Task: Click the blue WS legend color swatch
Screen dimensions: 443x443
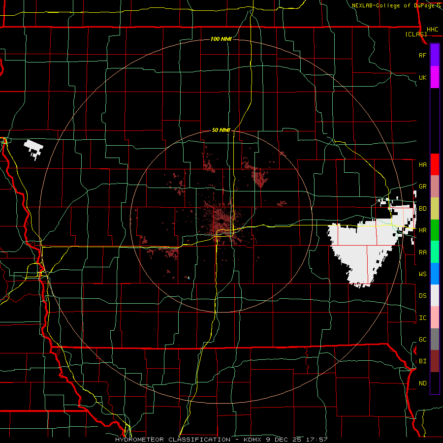Action: click(x=435, y=274)
